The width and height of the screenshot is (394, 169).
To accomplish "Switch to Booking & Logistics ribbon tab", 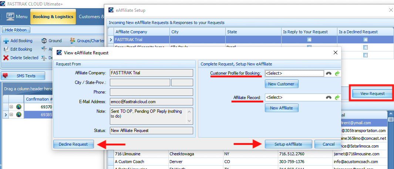I will 53,17.
